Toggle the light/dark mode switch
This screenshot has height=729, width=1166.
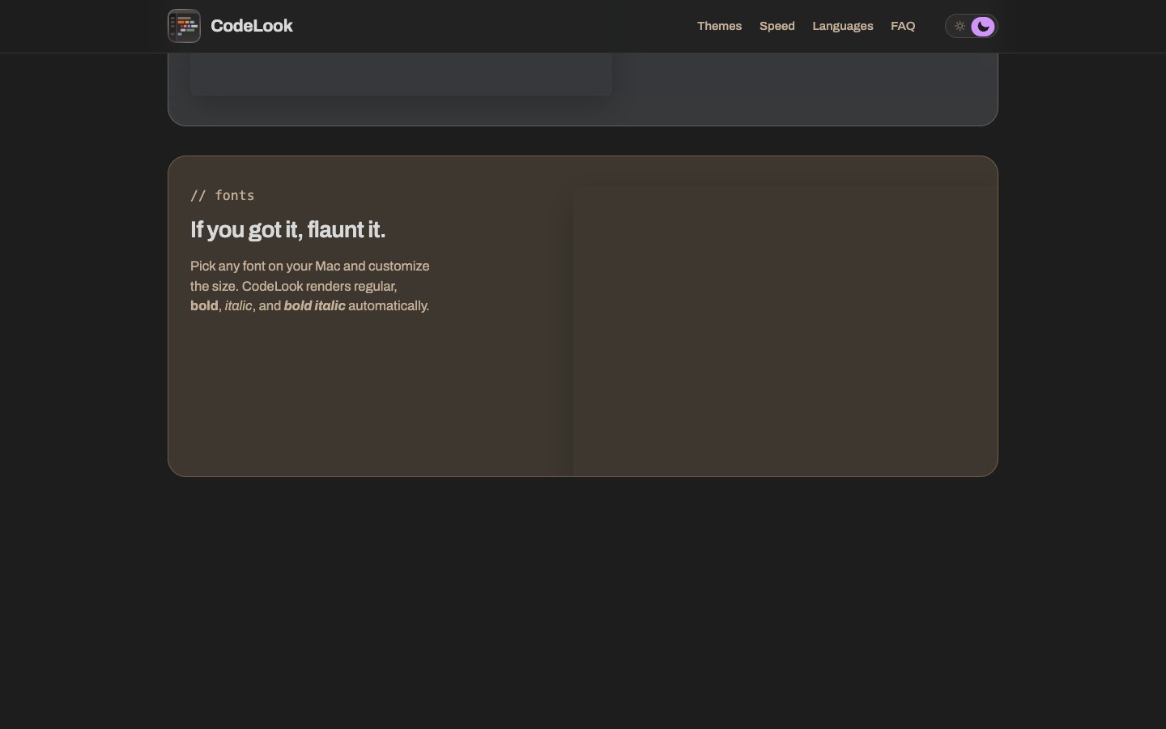972,26
